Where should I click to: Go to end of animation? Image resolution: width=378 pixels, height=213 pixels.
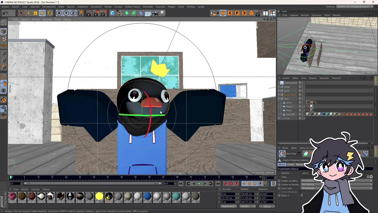[x=218, y=184]
